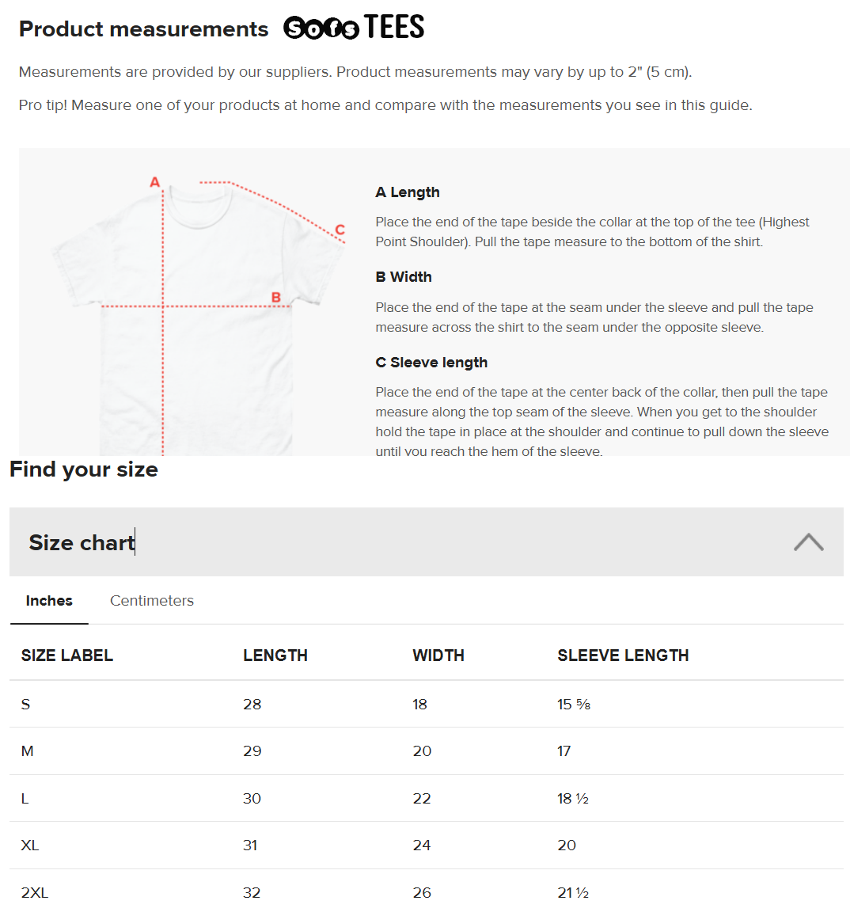850x912 pixels.
Task: Select the Inches tab
Action: [49, 601]
